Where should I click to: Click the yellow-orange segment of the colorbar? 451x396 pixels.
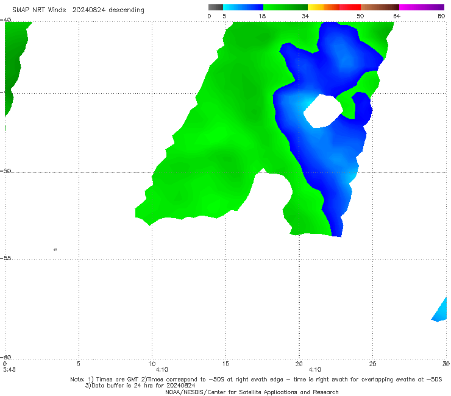coord(324,7)
